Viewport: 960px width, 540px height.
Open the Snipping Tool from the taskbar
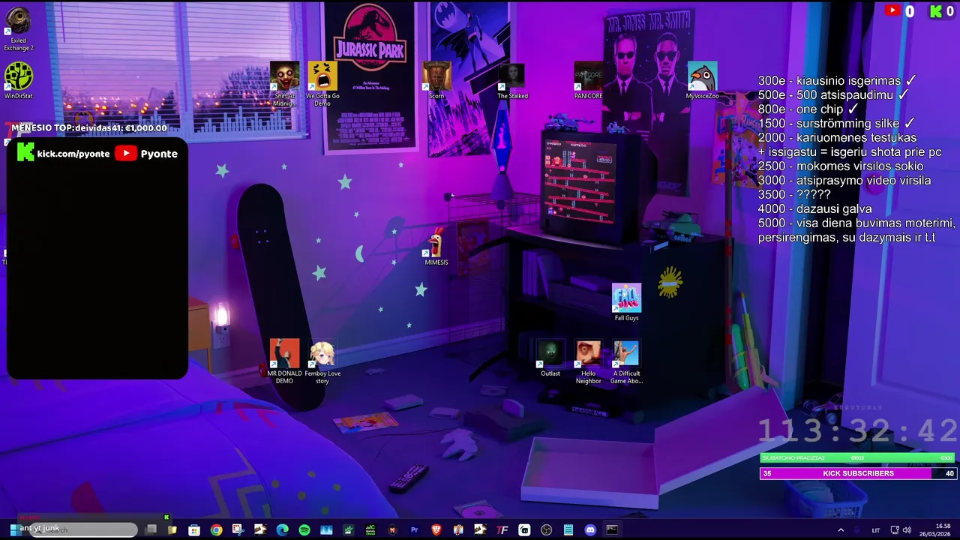[238, 530]
